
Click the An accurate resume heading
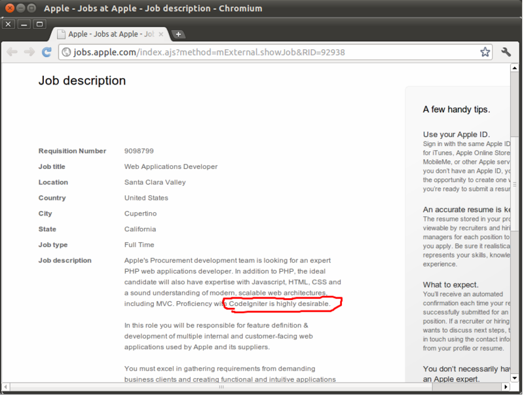pyautogui.click(x=467, y=210)
